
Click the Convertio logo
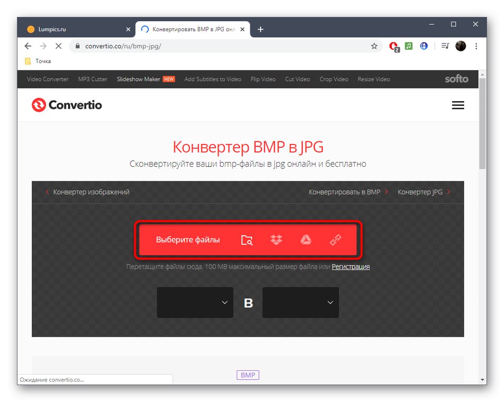click(x=66, y=105)
